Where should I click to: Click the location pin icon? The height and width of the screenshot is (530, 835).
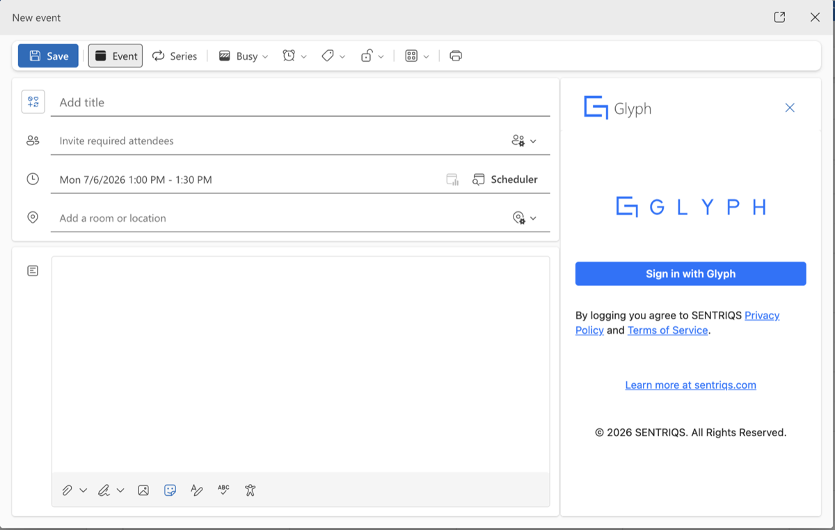pos(33,218)
